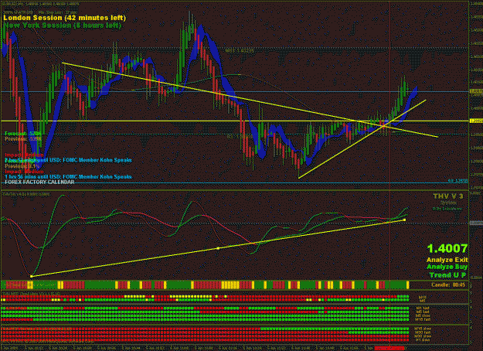Viewport: 483px width, 351px height.
Task: Click the 1.4007 price readout
Action: (x=447, y=248)
